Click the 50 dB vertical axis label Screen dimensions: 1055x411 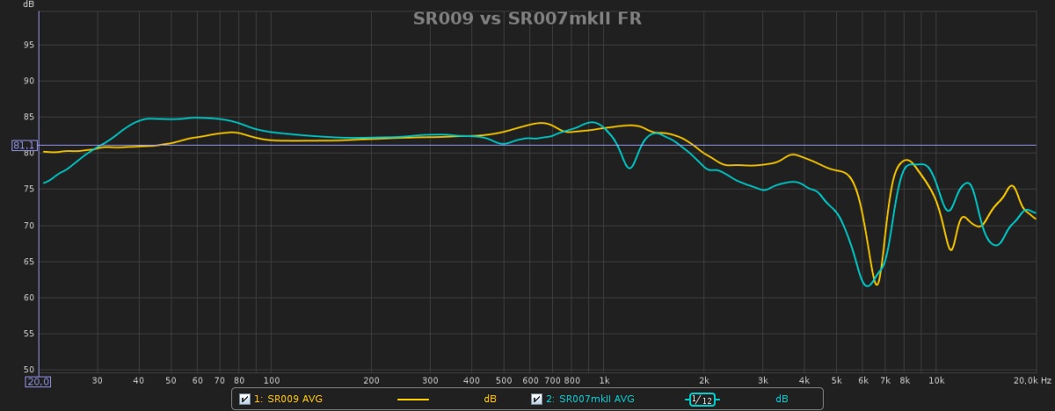pos(29,370)
